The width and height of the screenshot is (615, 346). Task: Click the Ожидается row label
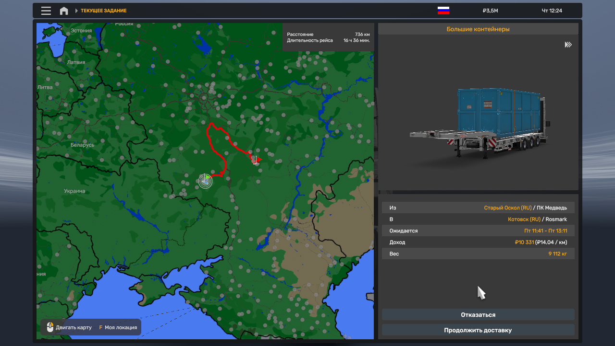[404, 231]
